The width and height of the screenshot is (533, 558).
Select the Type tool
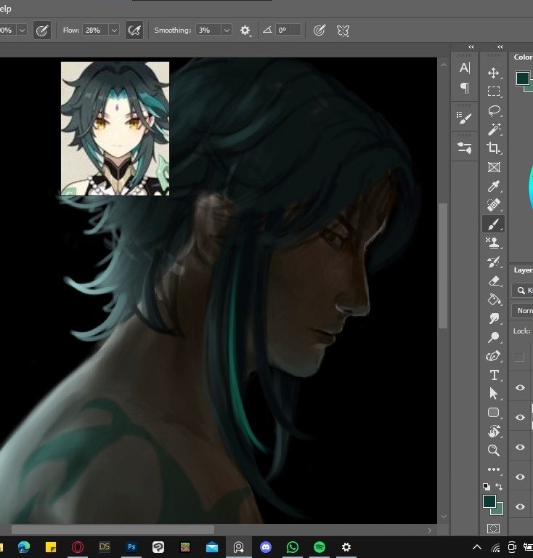click(494, 375)
